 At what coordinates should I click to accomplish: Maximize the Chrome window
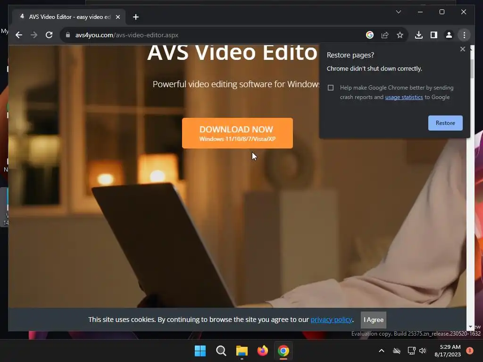tap(441, 12)
